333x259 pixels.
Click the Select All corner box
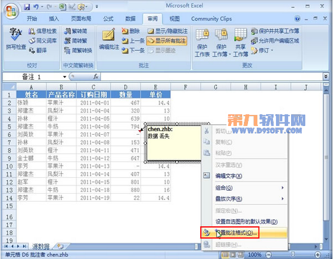[x=9, y=87]
